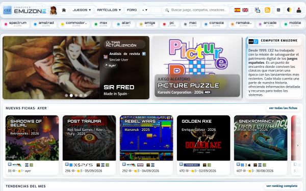Open the Post Trauma card thumbnail
This screenshot has height=191, width=306.
pos(89,138)
